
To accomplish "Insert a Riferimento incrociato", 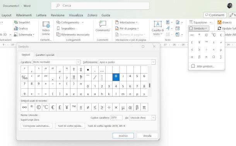I will [x=73, y=34].
